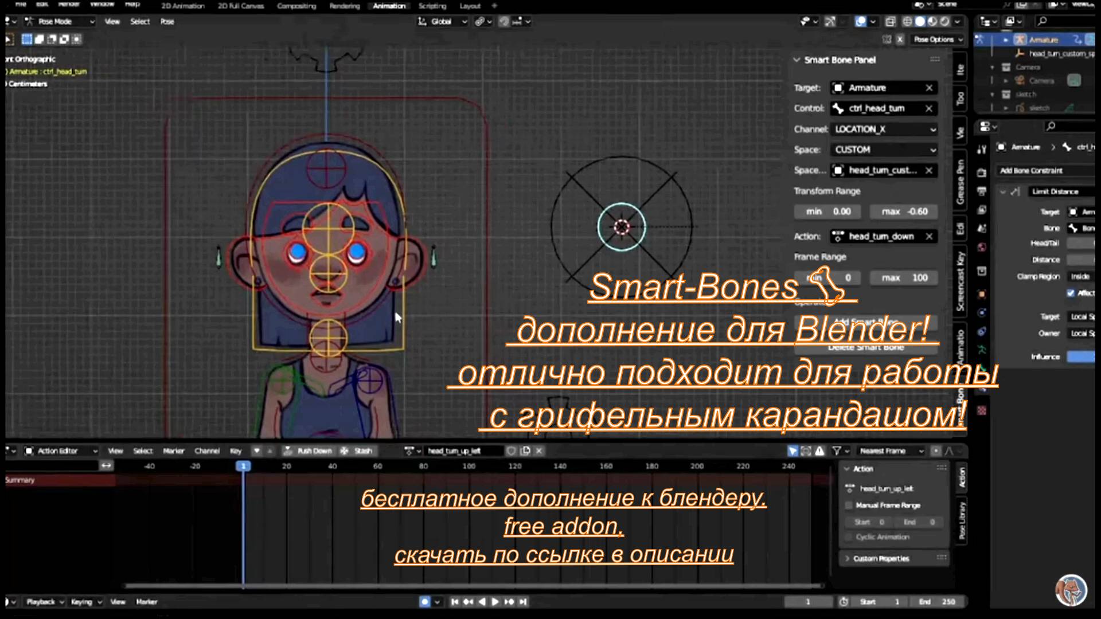Switch to the 2D Animation workspace tab
The width and height of the screenshot is (1101, 619).
point(182,6)
